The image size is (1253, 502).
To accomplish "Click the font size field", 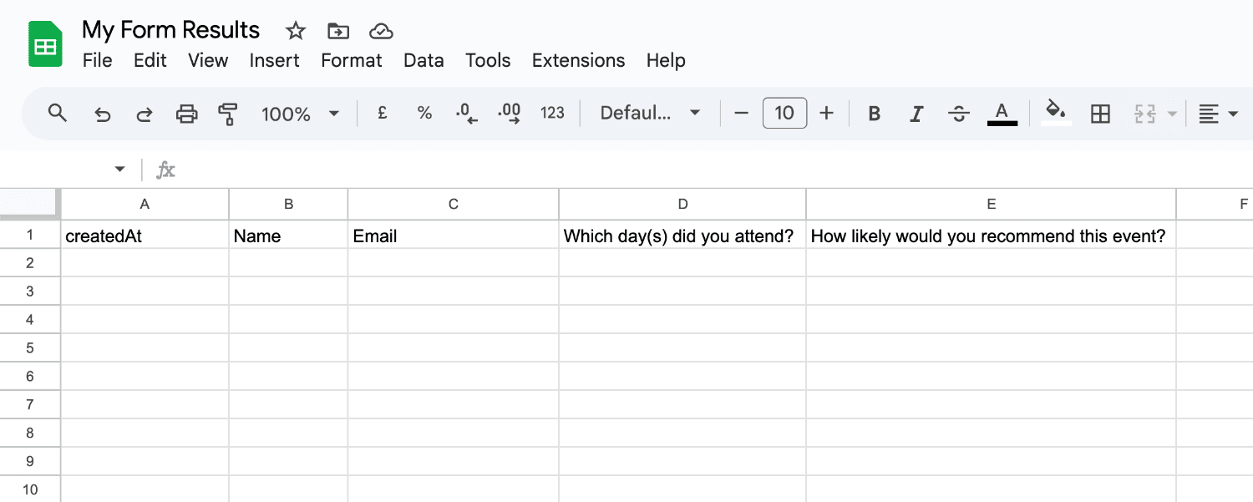I will (x=784, y=113).
